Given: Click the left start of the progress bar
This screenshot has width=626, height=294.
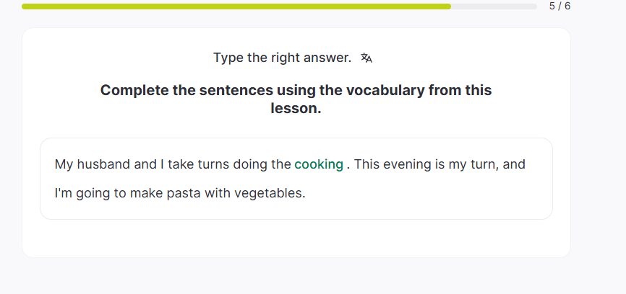Looking at the screenshot, I should [25, 6].
